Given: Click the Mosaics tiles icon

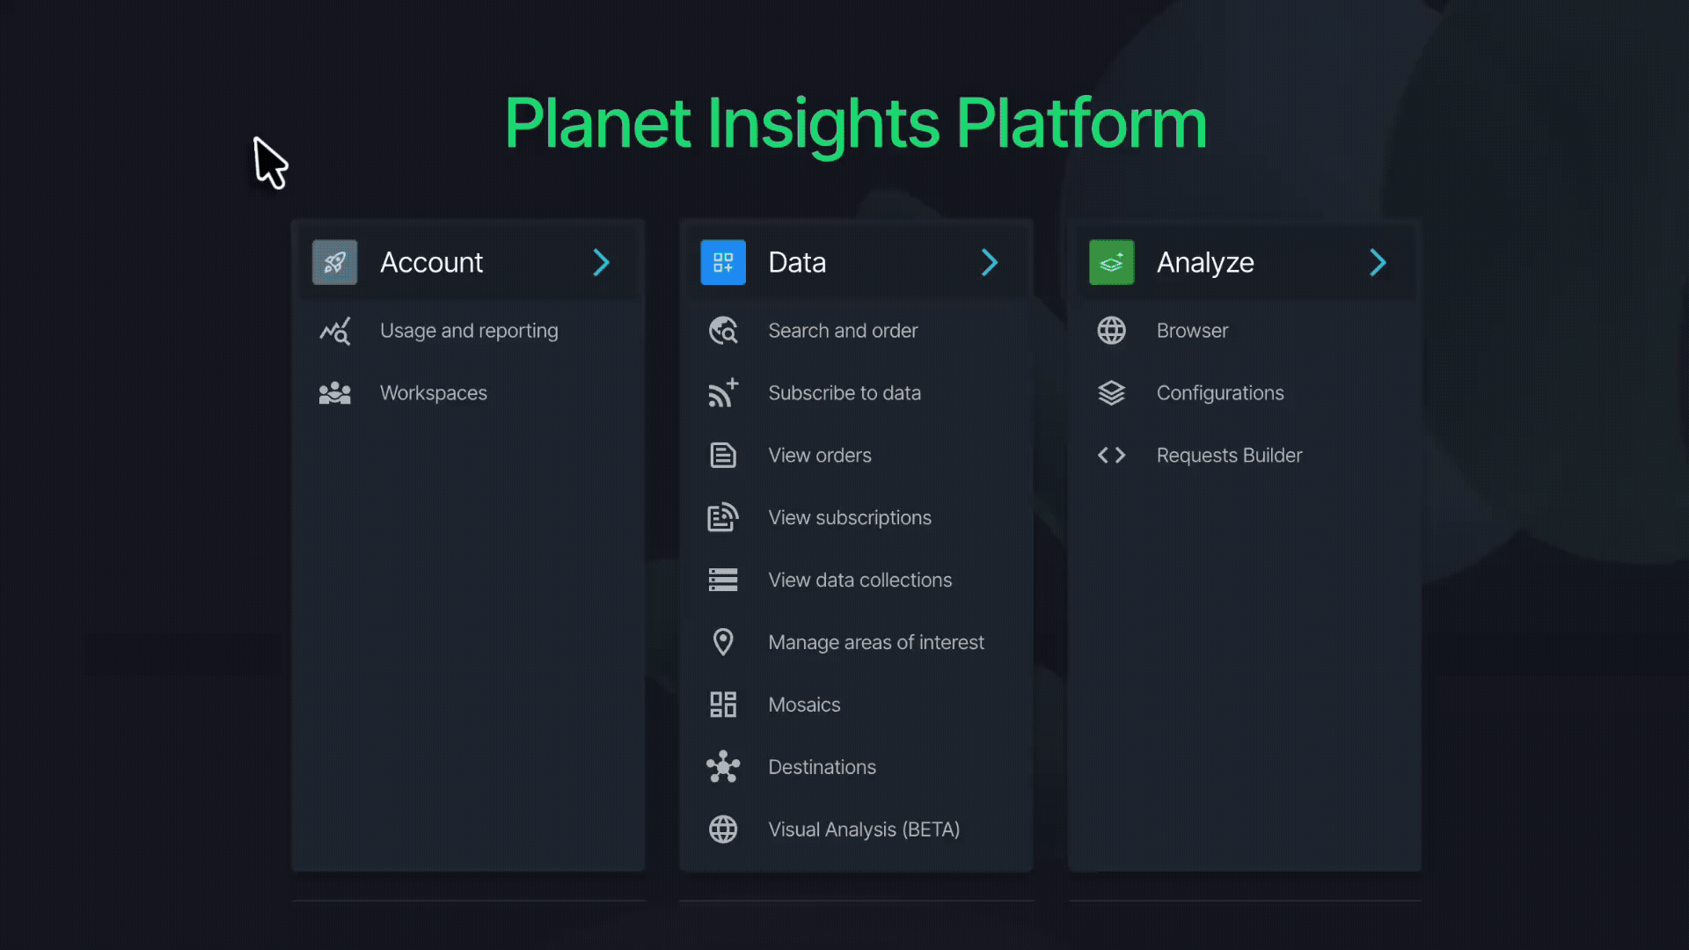Looking at the screenshot, I should 723,705.
